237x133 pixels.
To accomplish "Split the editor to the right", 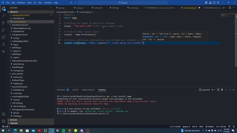I will click(x=230, y=8).
